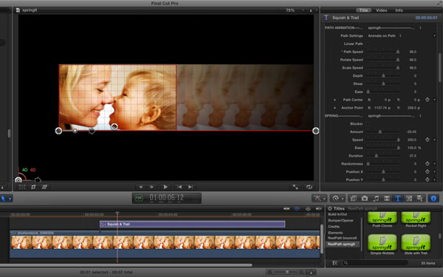Jump to next edit point
Image resolution: width=443 pixels, height=277 pixels.
(x=190, y=187)
